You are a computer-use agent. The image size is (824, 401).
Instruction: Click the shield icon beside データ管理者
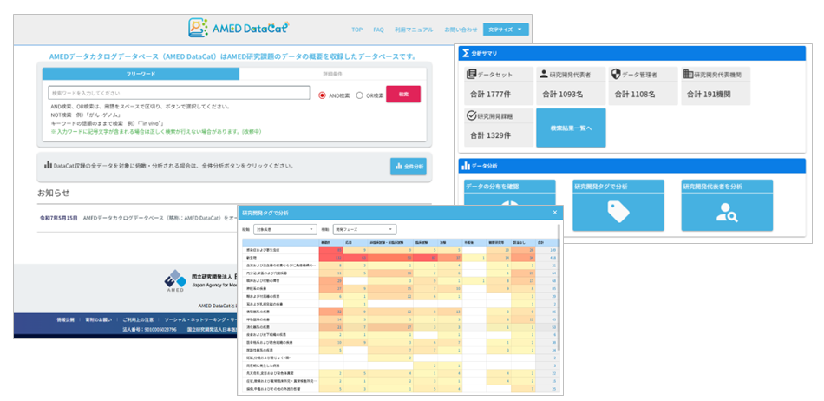point(616,74)
